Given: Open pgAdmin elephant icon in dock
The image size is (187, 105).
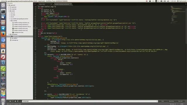Looking at the screenshot, I should point(3,63).
